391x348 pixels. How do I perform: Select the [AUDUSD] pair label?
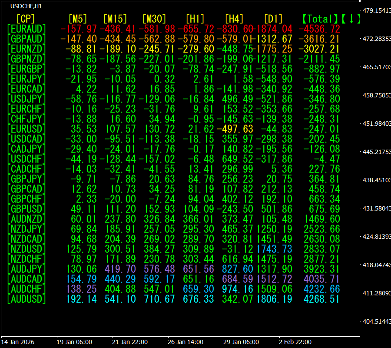click(27, 299)
